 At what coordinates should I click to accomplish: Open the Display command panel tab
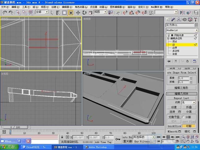pos(190,19)
